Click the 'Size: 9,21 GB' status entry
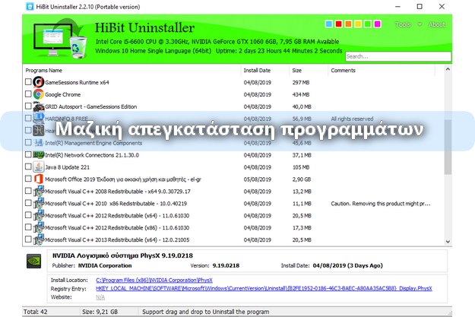The height and width of the screenshot is (317, 475). (100, 312)
